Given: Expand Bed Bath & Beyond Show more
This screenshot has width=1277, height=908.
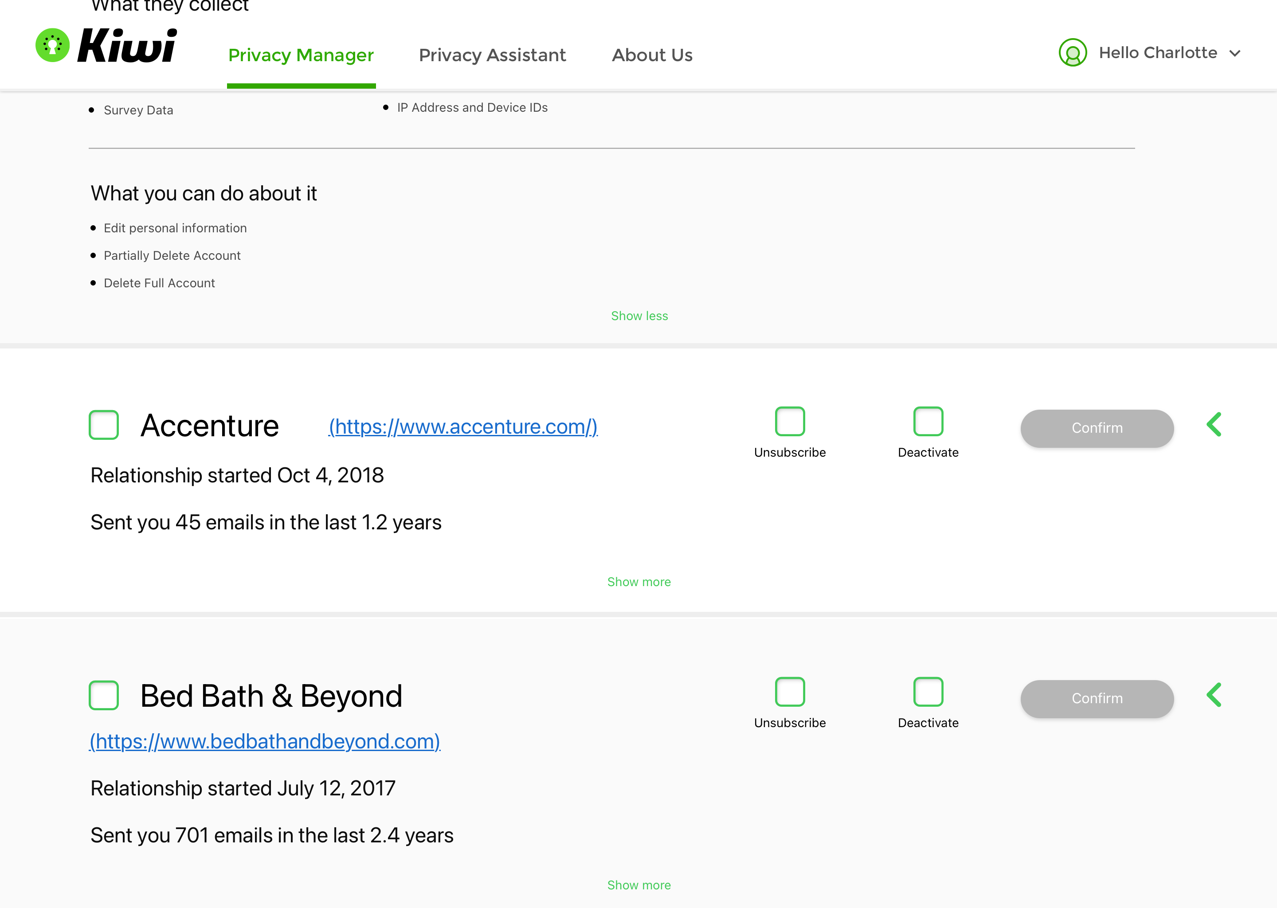Looking at the screenshot, I should pyautogui.click(x=638, y=885).
